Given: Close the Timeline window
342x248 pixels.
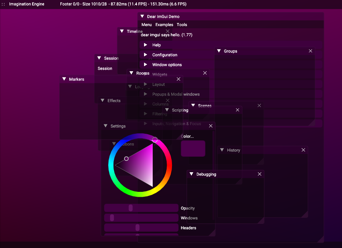Looking at the screenshot, I should [167, 31].
